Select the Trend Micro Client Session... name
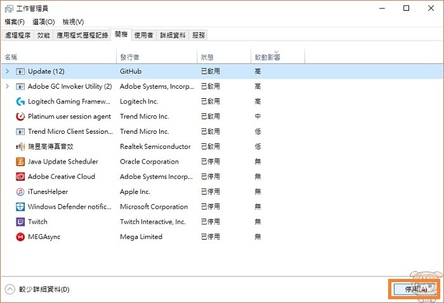 [70, 131]
